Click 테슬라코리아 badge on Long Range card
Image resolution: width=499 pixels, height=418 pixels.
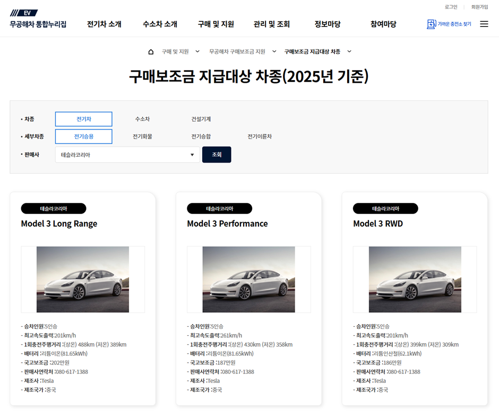pos(54,209)
